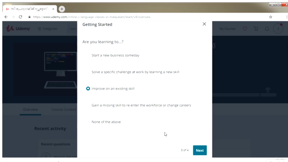
Task: Click the 'Recent activity' heading
Action: click(x=50, y=129)
